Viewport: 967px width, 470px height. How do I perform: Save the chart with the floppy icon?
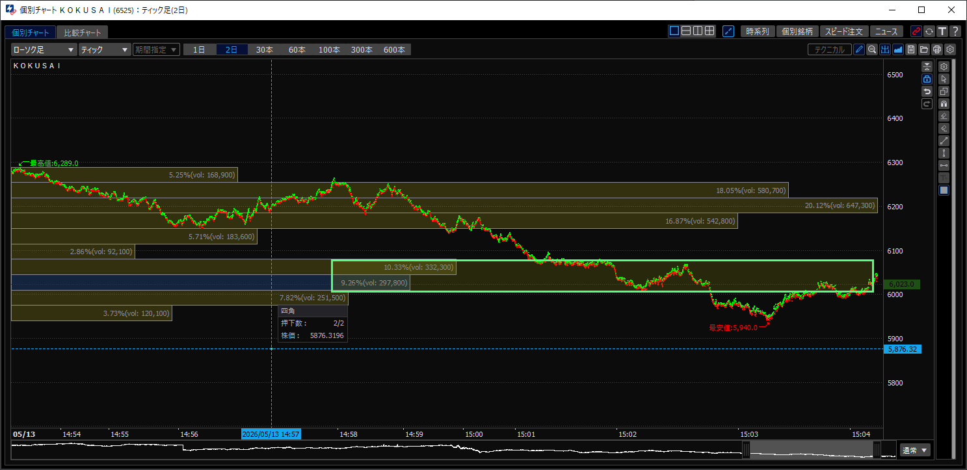(911, 49)
